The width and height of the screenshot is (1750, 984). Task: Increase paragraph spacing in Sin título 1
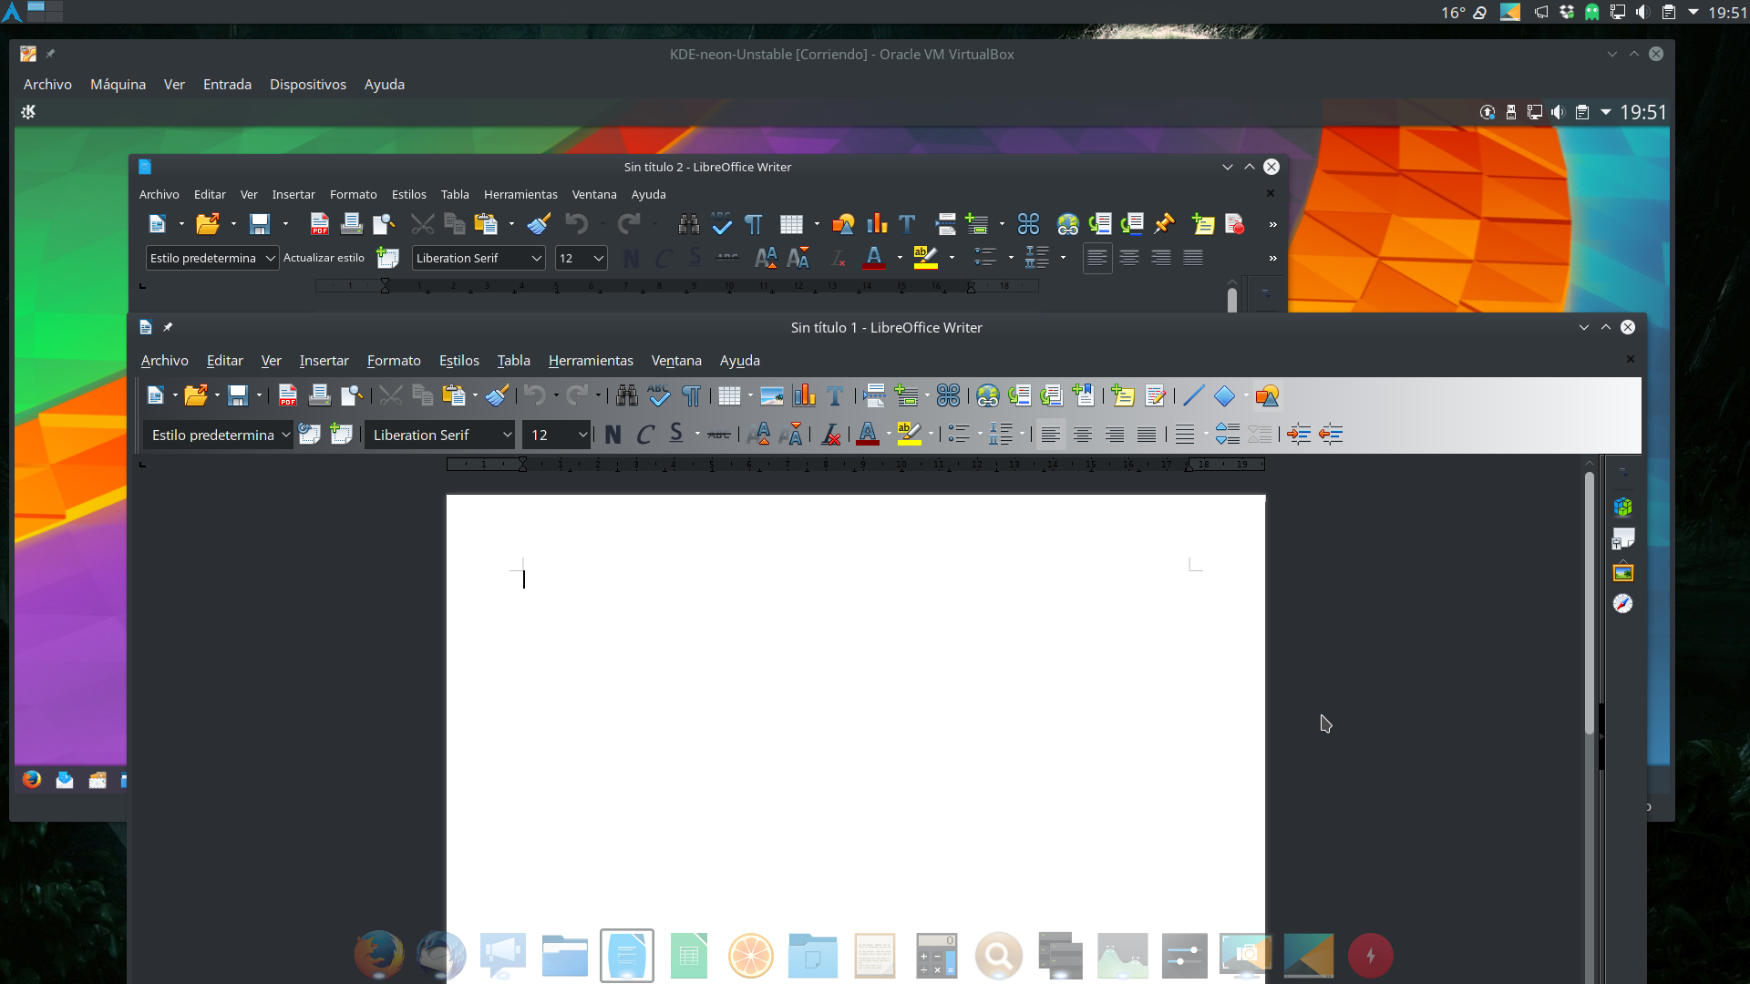(x=1227, y=435)
